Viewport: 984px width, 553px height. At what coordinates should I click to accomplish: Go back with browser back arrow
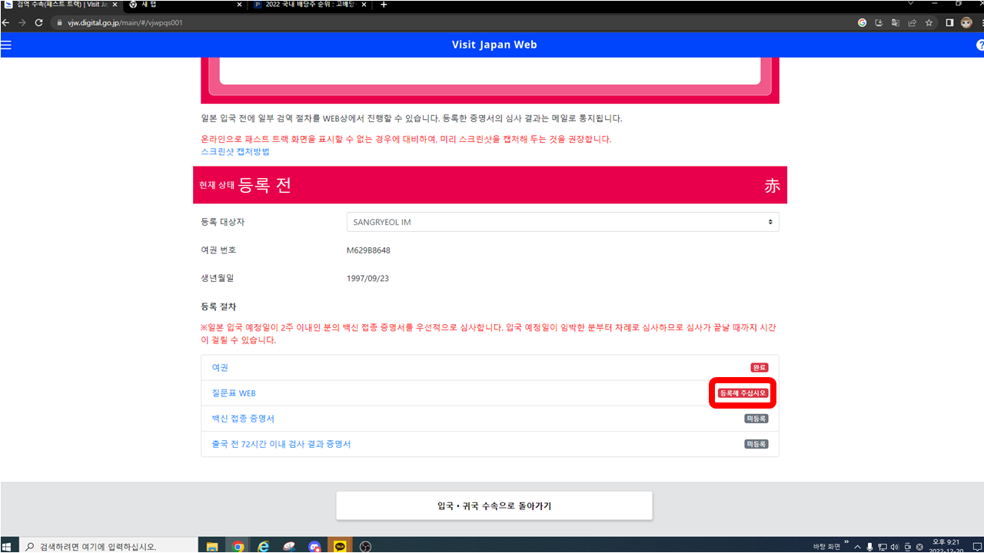tap(6, 23)
